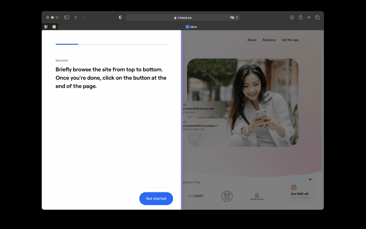Screen dimensions: 366x229
Task: Click the Get started button
Action: (x=156, y=198)
